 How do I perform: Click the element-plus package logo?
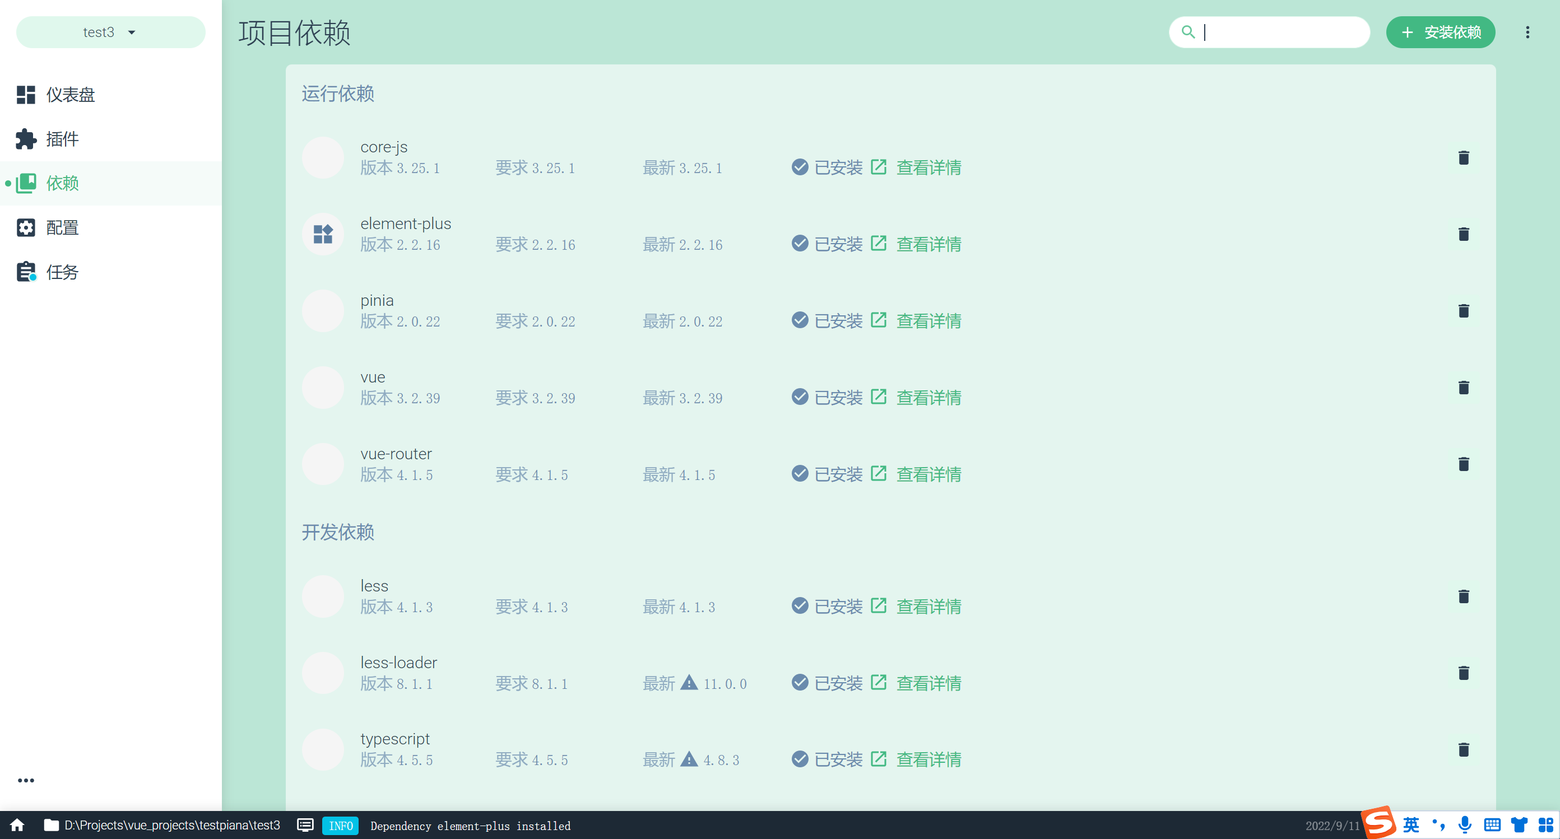(323, 234)
